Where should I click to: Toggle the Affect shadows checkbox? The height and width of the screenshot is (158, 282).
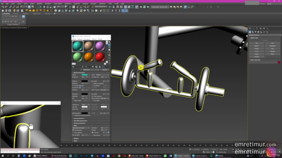coord(92,97)
